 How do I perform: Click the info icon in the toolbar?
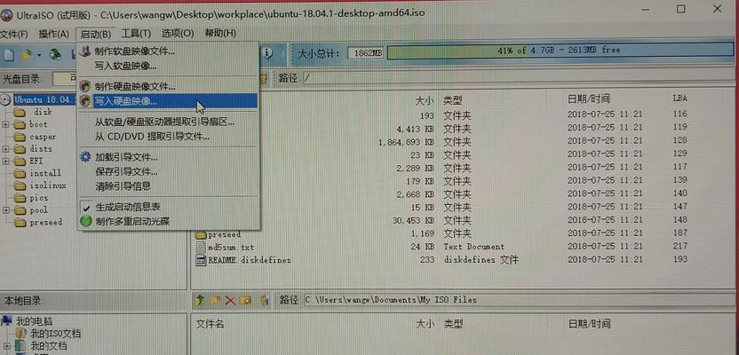point(267,53)
